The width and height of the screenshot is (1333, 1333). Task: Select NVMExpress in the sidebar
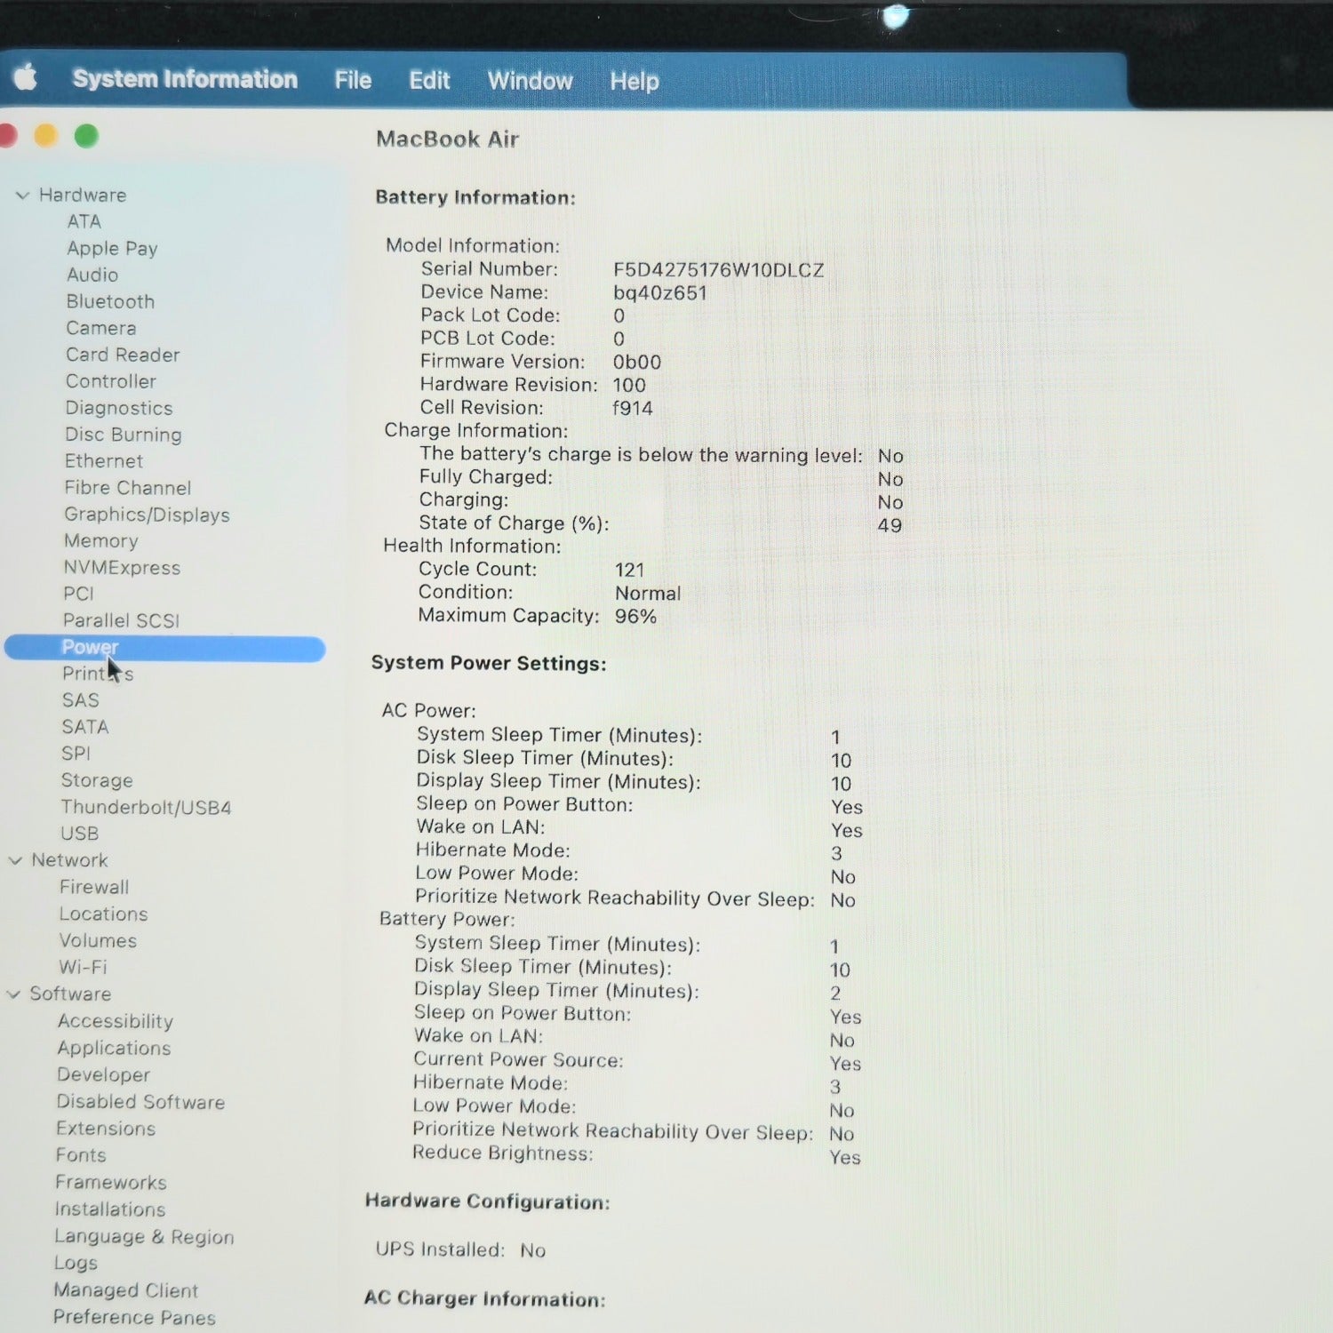click(122, 568)
